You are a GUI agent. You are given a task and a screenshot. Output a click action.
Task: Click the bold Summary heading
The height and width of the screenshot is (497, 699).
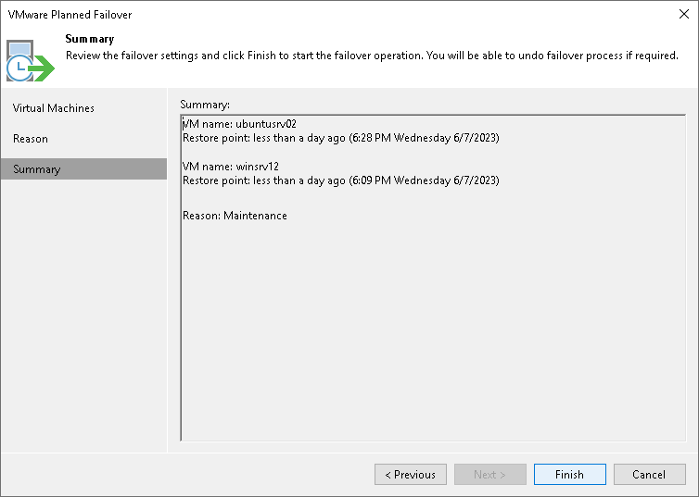click(x=90, y=39)
